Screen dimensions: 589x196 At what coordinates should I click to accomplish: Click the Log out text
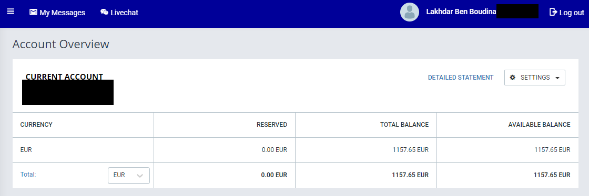pyautogui.click(x=572, y=13)
